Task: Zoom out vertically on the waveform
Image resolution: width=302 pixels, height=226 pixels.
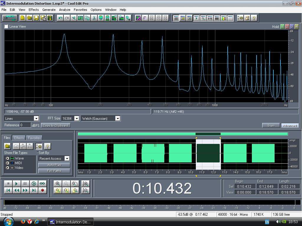Action: coord(85,190)
